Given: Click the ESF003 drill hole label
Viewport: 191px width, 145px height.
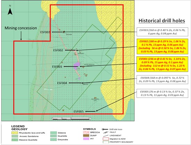Looking at the screenshot, I should 45,32.
